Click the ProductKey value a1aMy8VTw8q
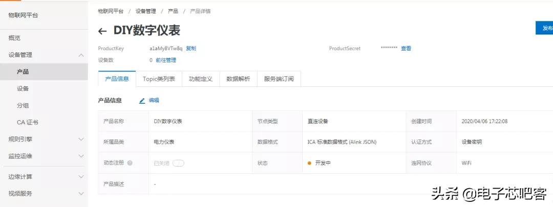Image resolution: width=553 pixels, height=207 pixels. (166, 49)
